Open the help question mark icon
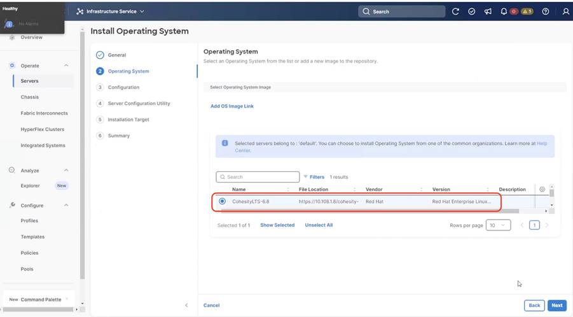This screenshot has width=573, height=317. 546,11
